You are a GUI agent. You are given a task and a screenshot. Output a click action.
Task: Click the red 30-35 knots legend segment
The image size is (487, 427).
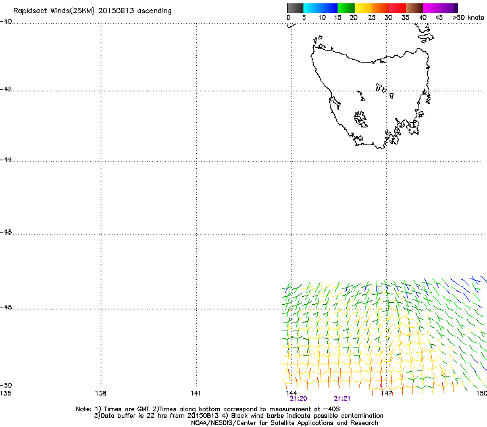point(397,8)
